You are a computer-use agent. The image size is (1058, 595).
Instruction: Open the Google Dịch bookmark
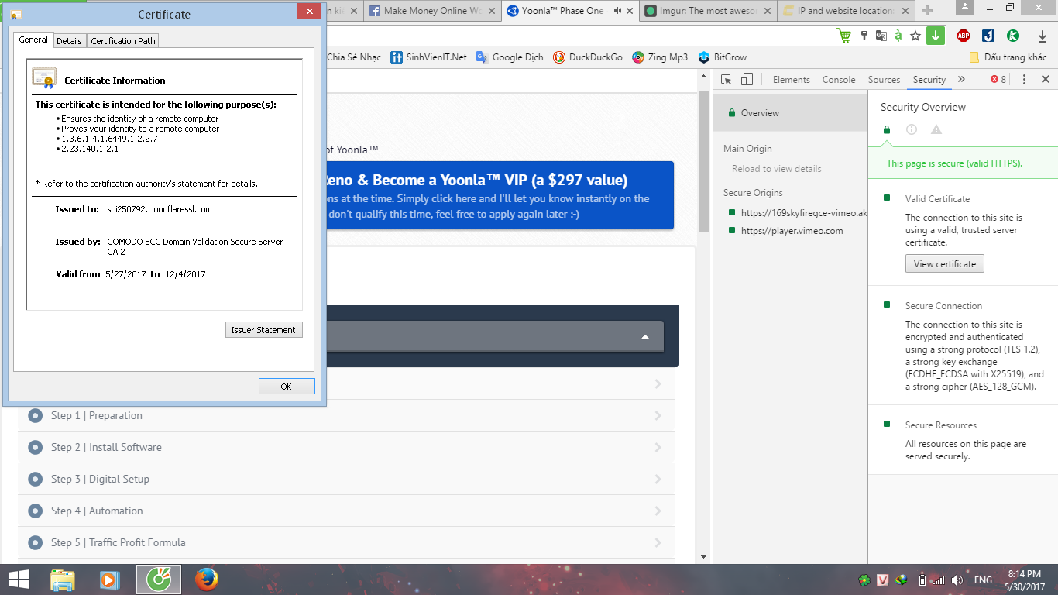(509, 57)
